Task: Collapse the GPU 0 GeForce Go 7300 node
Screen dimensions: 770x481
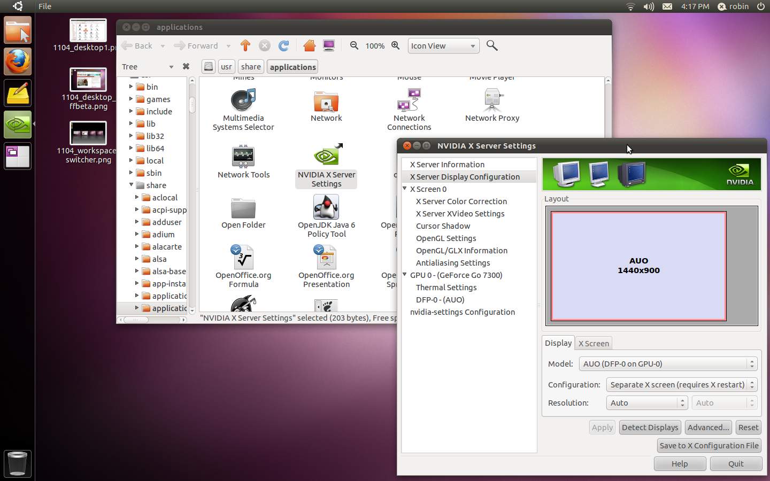Action: tap(405, 275)
